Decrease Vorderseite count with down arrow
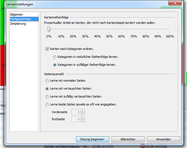Viewport: 187px width, 148px height. click(82, 113)
